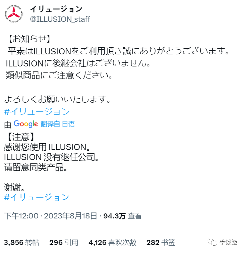
Task: Show the 296 引用 quotes list
Action: [x=64, y=242]
